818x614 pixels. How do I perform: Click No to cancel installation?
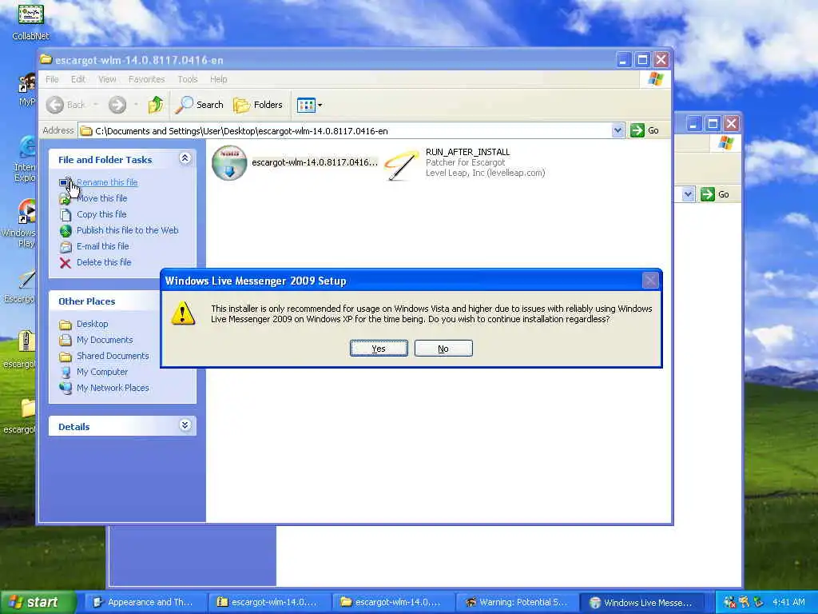(x=443, y=349)
